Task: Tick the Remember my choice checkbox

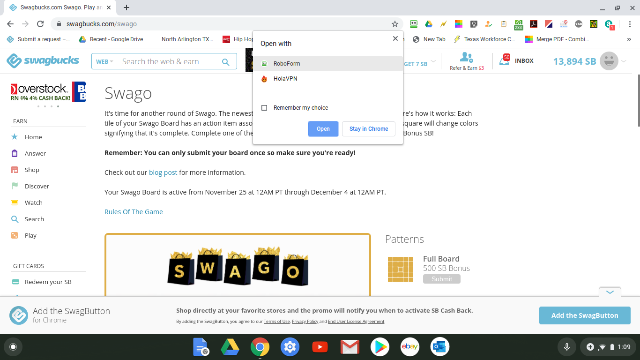Action: 264,108
